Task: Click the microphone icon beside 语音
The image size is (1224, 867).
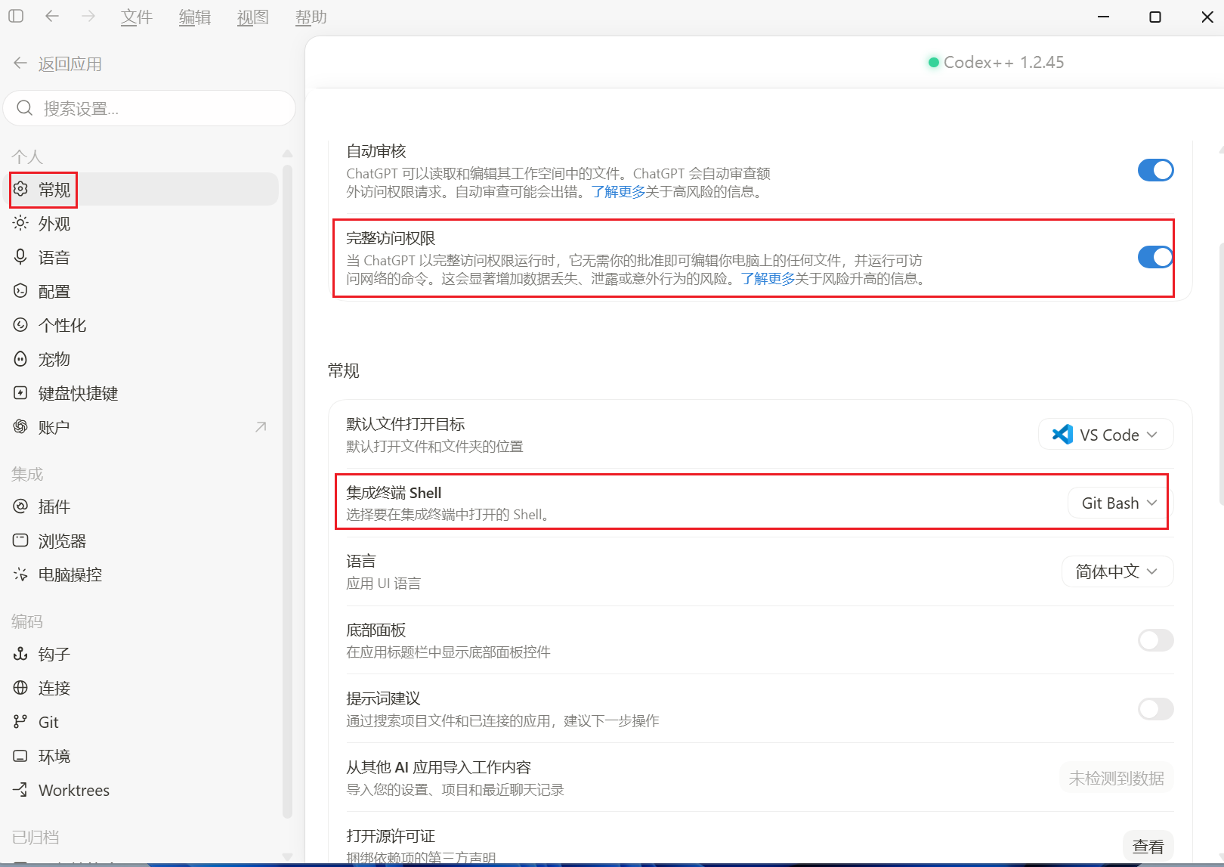Action: (x=20, y=257)
